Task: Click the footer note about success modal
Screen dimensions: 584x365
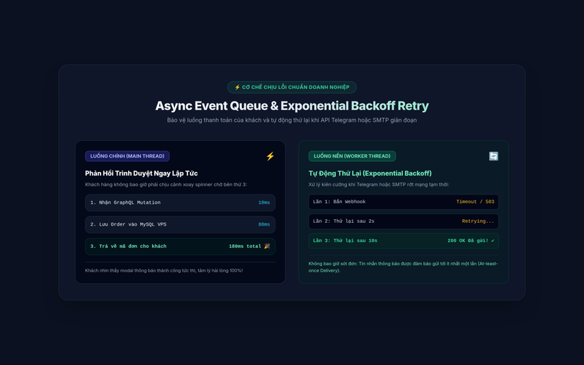Action: pos(164,270)
